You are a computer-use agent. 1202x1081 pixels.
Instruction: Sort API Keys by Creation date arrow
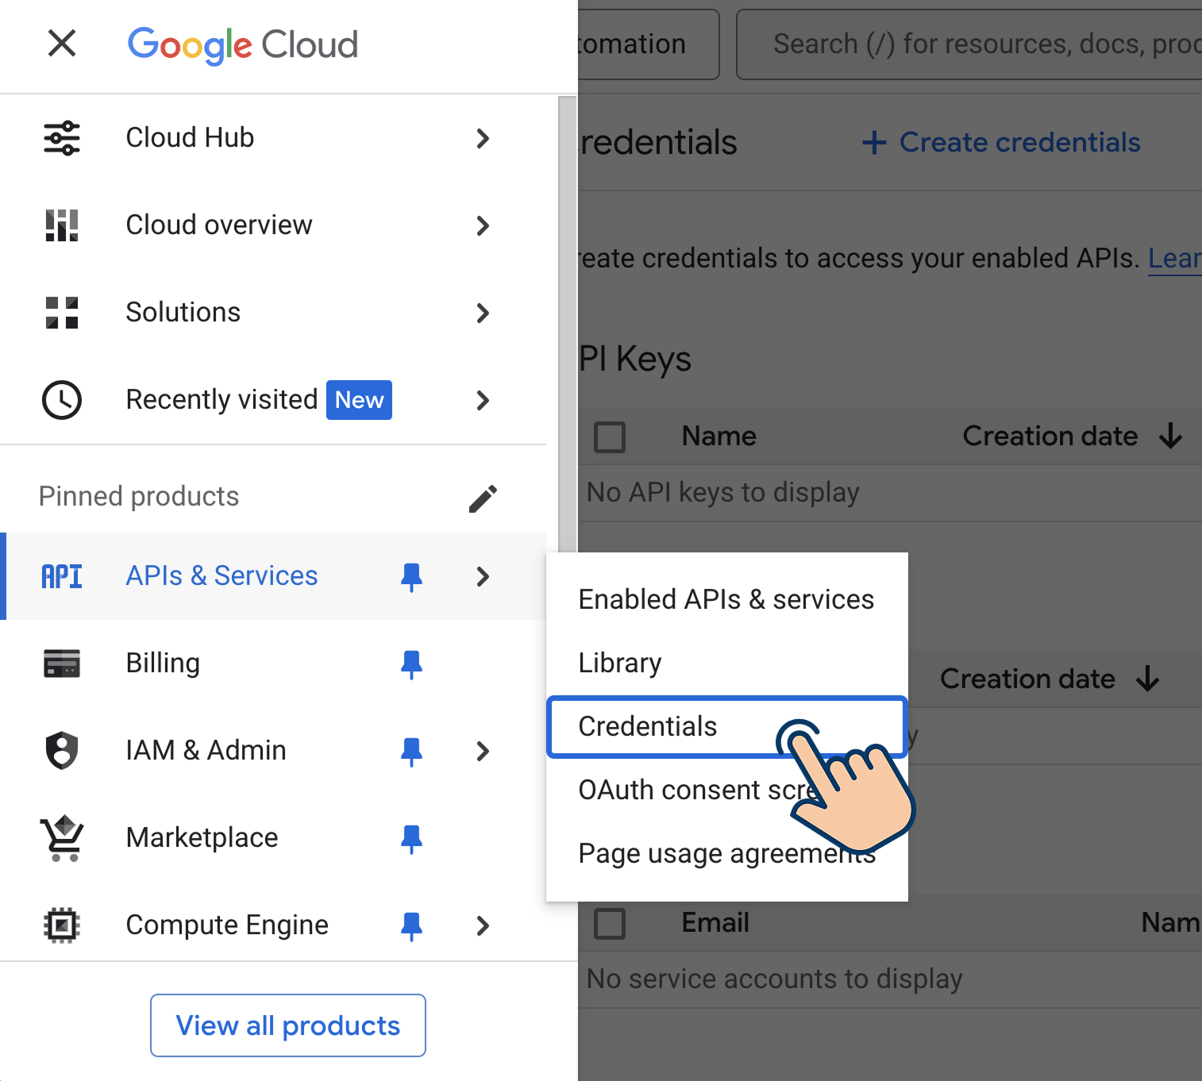1171,437
